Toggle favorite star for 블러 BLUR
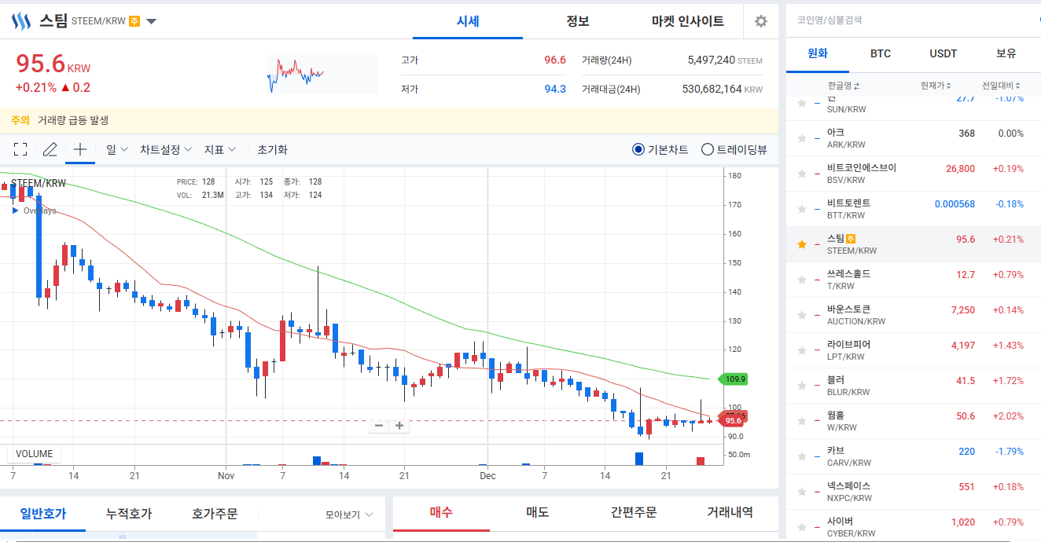The height and width of the screenshot is (542, 1041). click(802, 386)
